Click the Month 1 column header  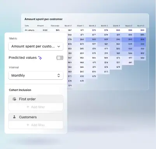(x=81, y=26)
